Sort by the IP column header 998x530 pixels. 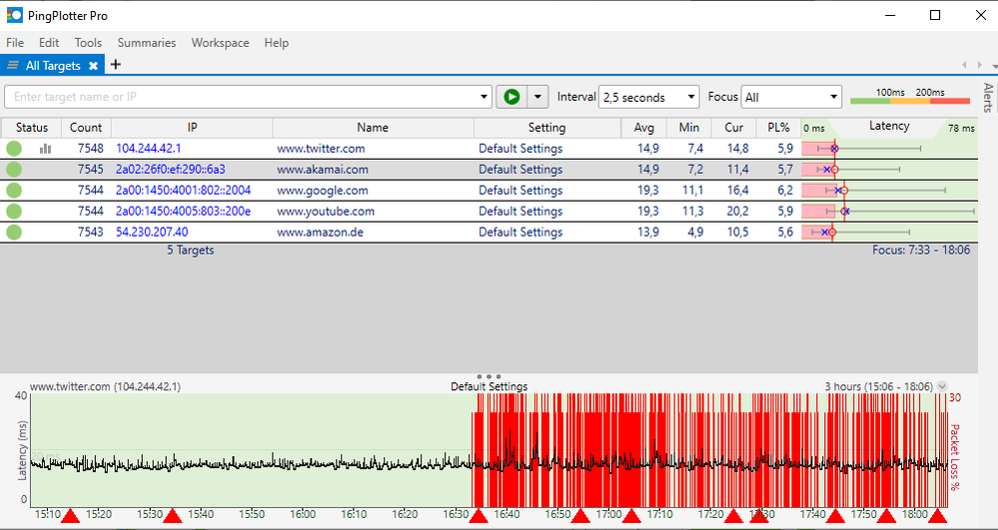[x=192, y=127]
